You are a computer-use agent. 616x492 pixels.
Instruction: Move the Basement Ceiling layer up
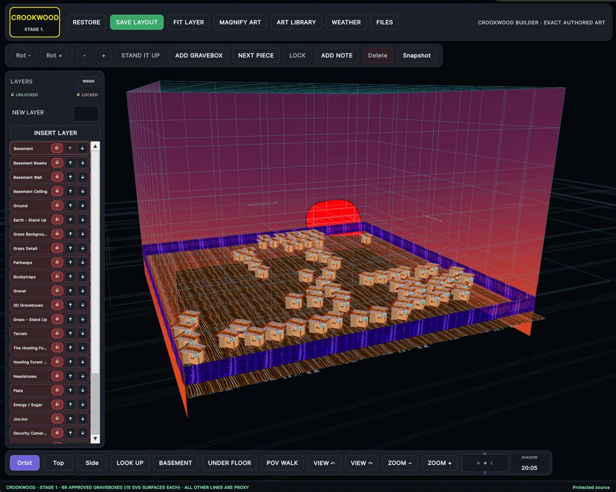click(x=70, y=191)
